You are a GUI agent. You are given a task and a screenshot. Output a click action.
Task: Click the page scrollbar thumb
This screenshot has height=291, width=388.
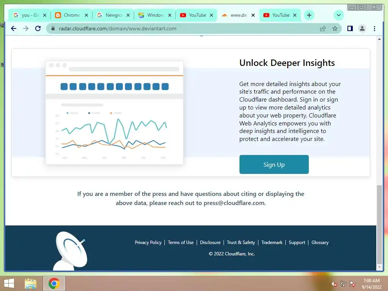pyautogui.click(x=379, y=224)
